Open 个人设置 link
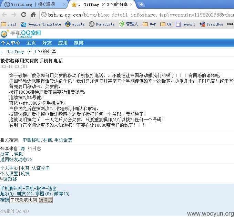234x217 pixels. coord(9,174)
